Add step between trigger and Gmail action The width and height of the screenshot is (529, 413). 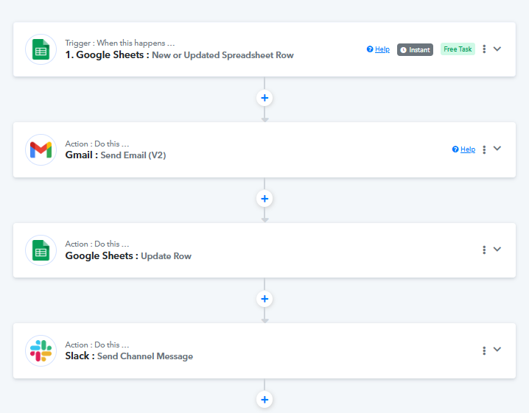(264, 98)
